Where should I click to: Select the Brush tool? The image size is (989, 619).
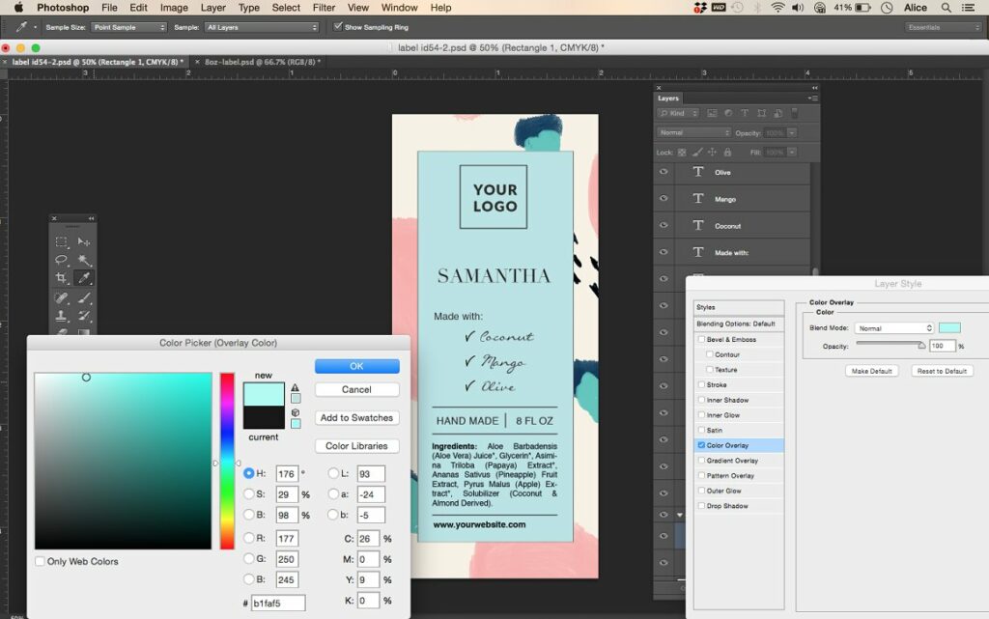(x=85, y=296)
